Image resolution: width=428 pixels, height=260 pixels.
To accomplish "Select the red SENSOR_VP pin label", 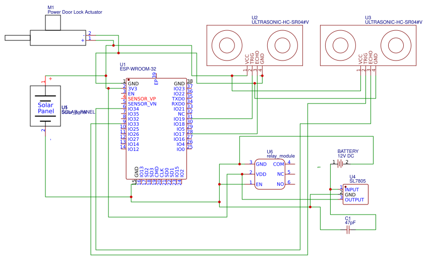I will [142, 98].
